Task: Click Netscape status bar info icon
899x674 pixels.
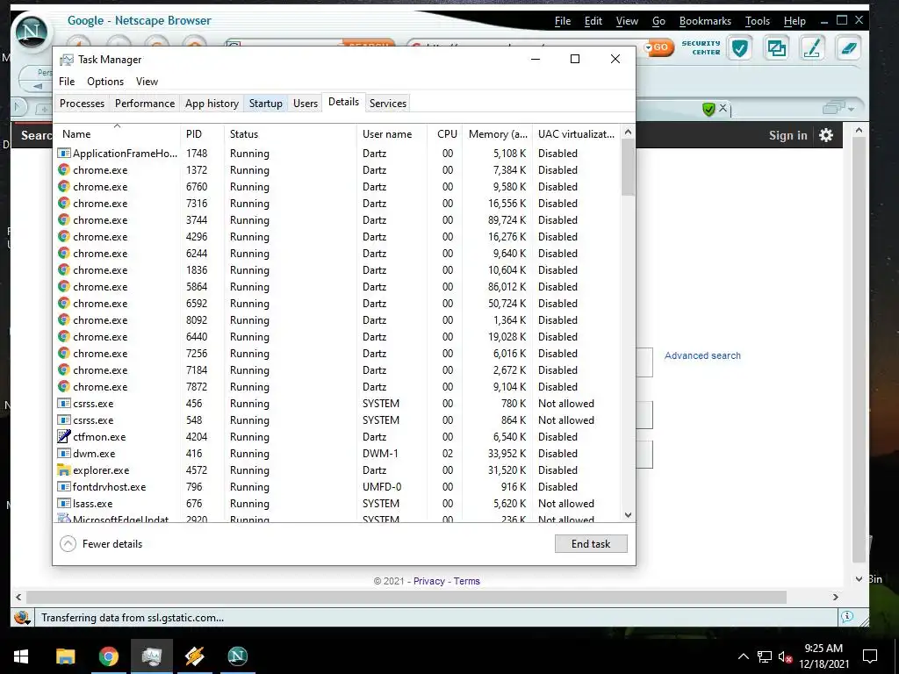Action: tap(847, 617)
